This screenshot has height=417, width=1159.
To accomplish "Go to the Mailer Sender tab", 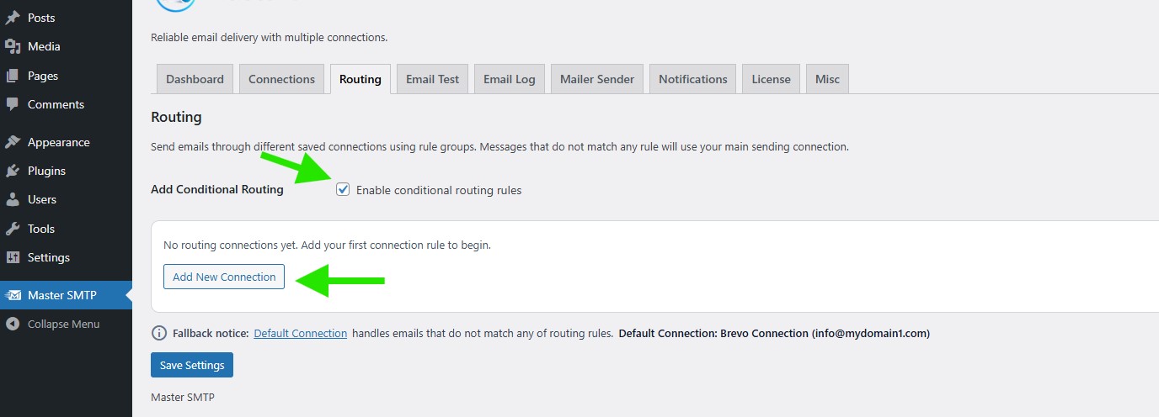I will [x=597, y=79].
